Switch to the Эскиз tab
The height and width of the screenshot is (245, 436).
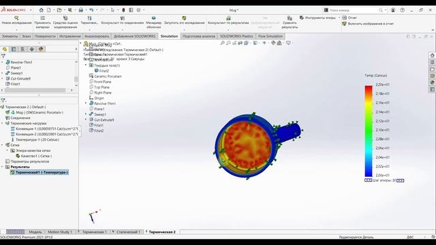point(27,36)
